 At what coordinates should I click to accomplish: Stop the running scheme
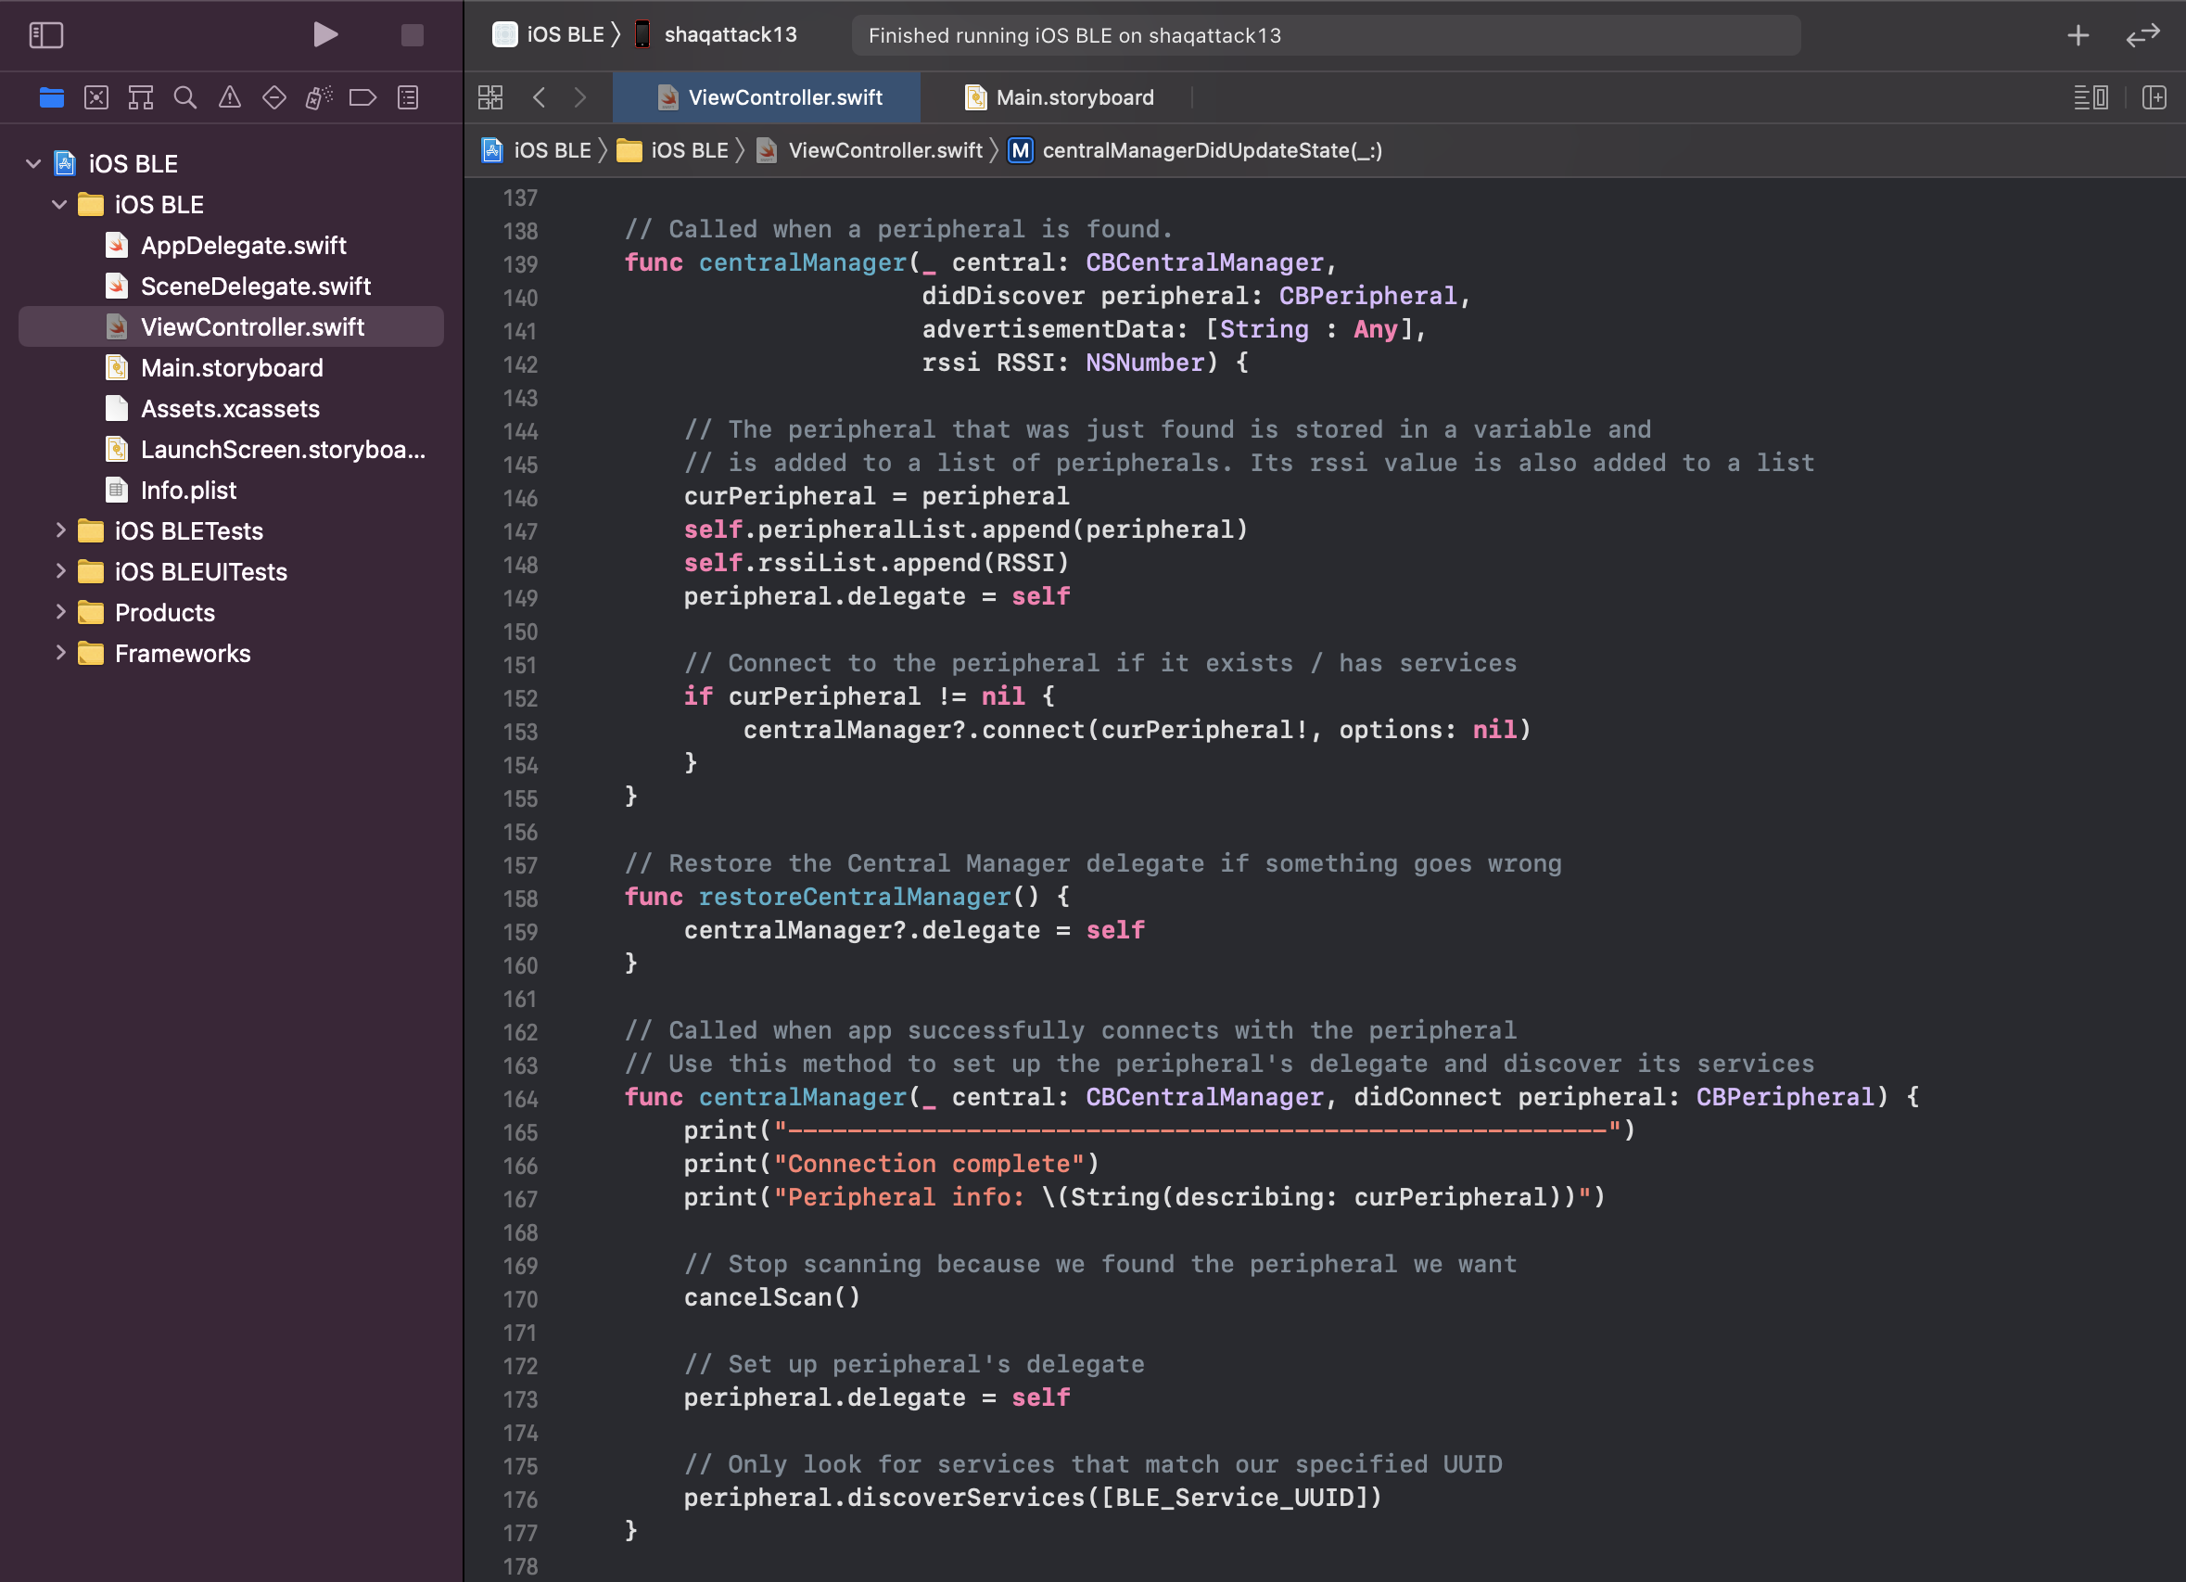click(413, 35)
